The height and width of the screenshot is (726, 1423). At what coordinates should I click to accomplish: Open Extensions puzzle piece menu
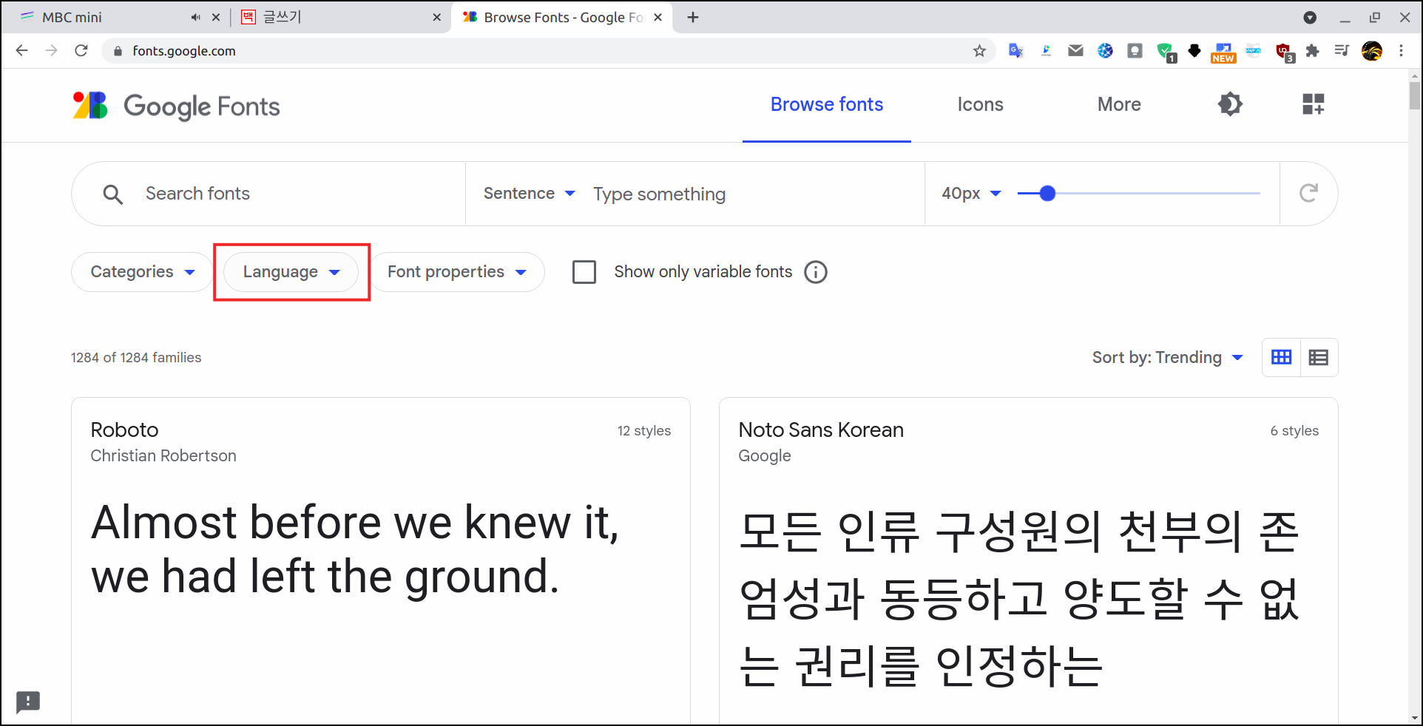pyautogui.click(x=1312, y=51)
